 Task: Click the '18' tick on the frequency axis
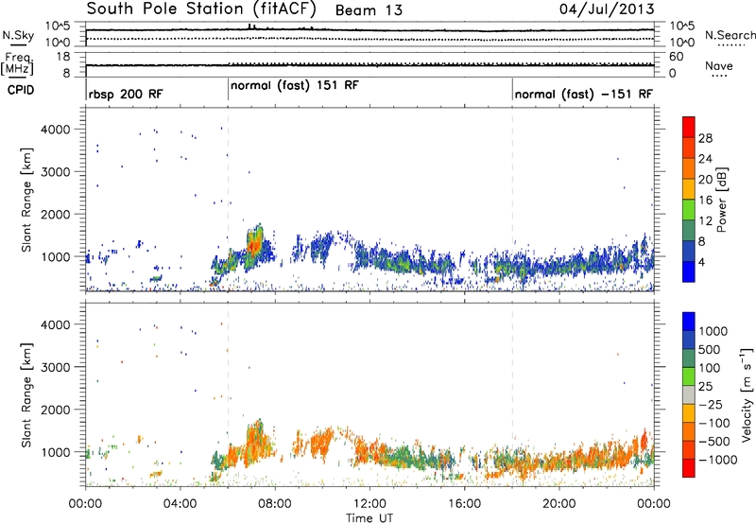63,57
